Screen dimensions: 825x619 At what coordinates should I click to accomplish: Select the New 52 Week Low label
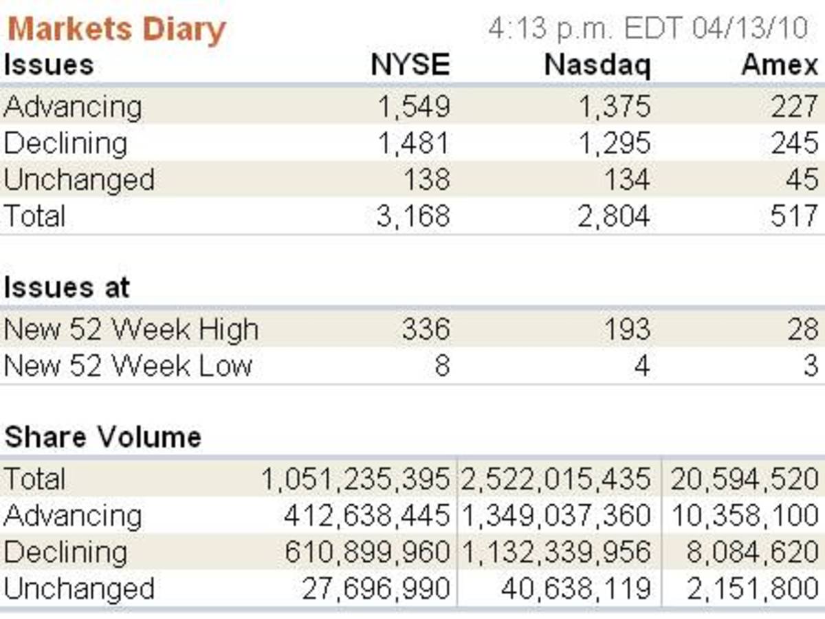128,366
